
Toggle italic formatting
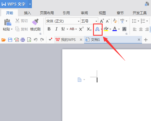(x=56, y=29)
